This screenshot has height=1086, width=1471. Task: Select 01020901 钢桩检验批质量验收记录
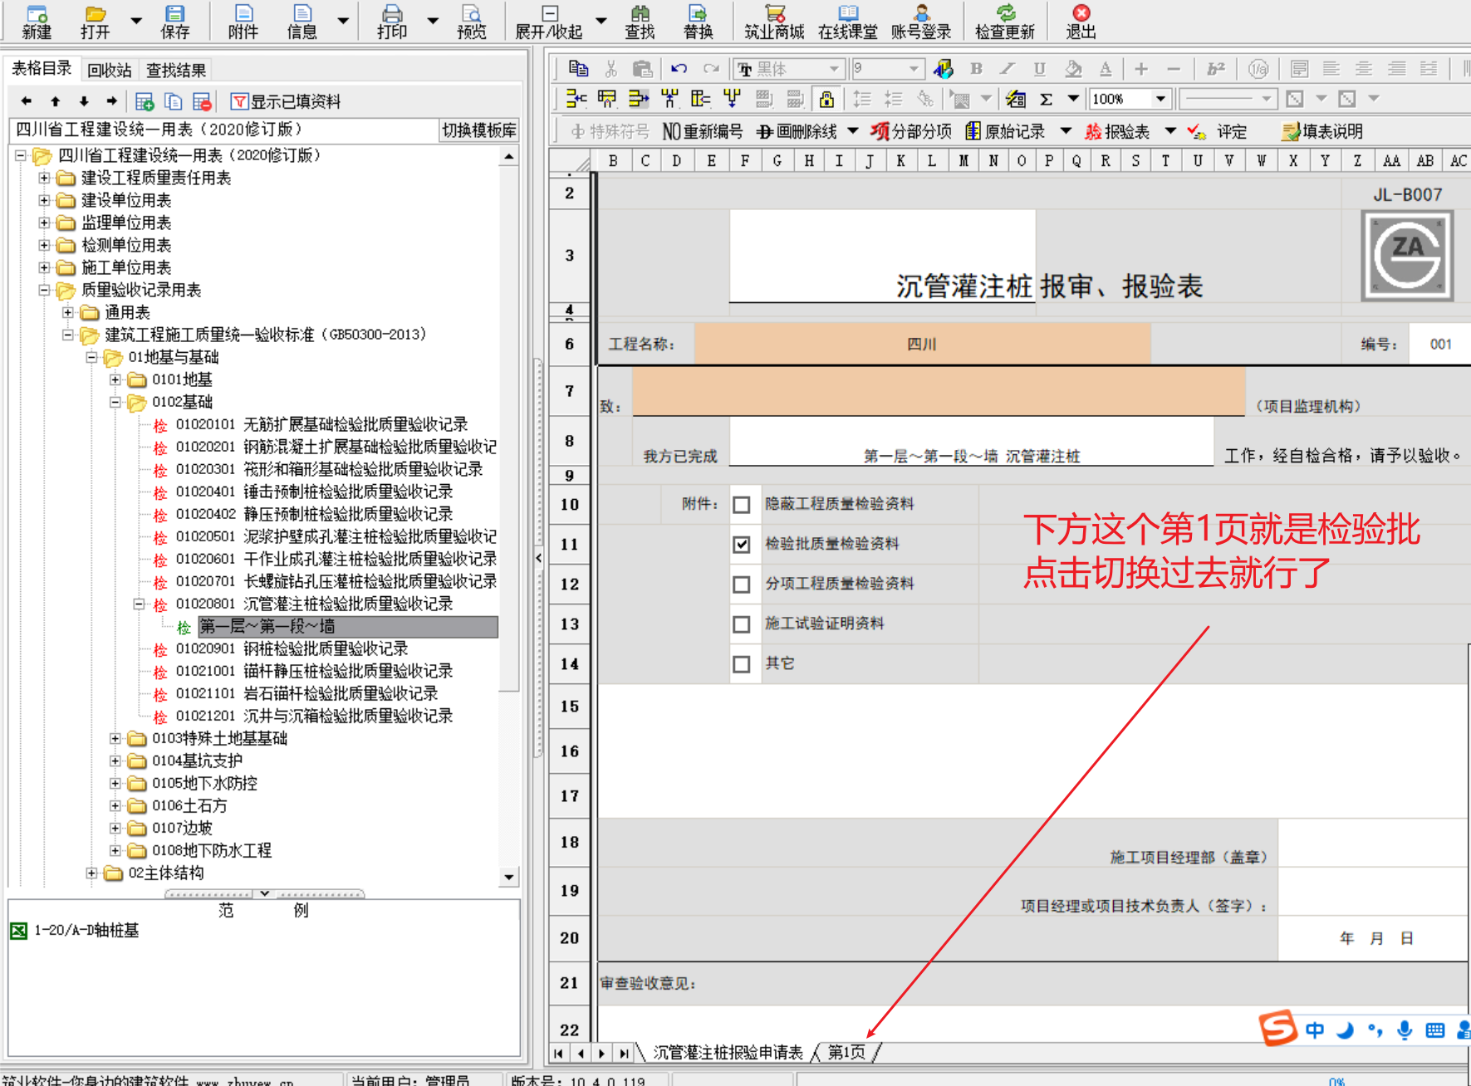[x=292, y=648]
